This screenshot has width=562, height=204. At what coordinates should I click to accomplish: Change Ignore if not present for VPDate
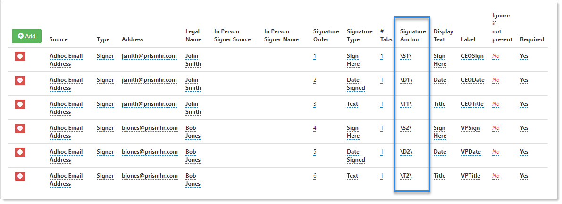pyautogui.click(x=495, y=152)
